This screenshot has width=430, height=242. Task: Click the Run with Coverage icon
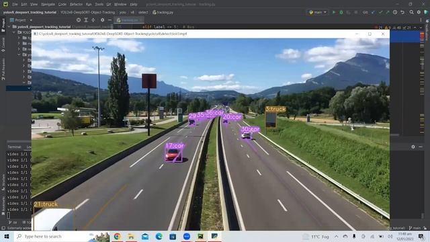coord(348,12)
